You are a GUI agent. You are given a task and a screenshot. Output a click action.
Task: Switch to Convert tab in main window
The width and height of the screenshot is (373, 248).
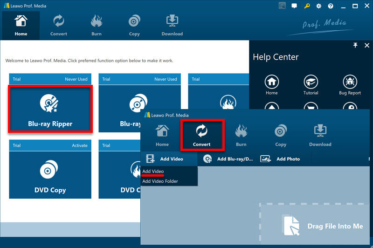[x=59, y=26]
